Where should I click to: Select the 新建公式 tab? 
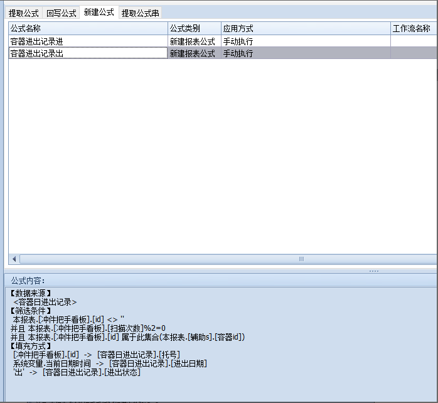tap(99, 12)
